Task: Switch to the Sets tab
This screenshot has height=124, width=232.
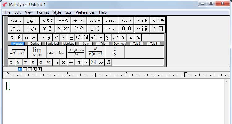Action: point(86,44)
